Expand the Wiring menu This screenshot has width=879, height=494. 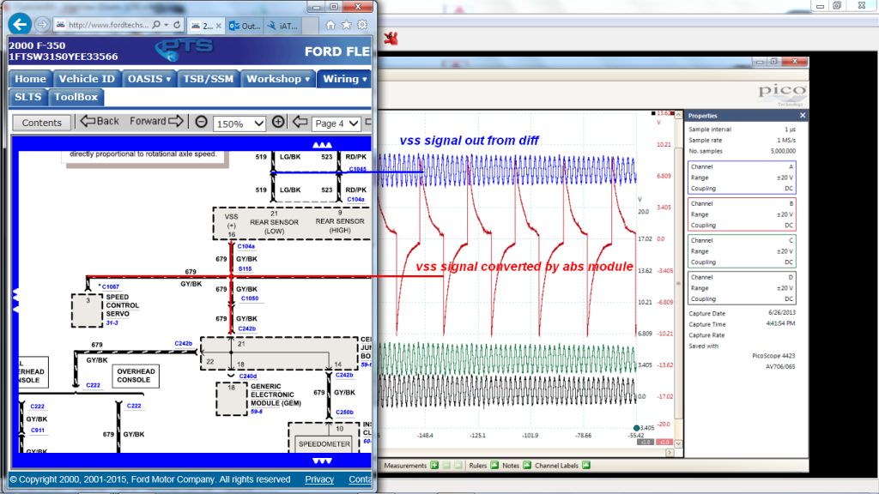click(x=345, y=79)
